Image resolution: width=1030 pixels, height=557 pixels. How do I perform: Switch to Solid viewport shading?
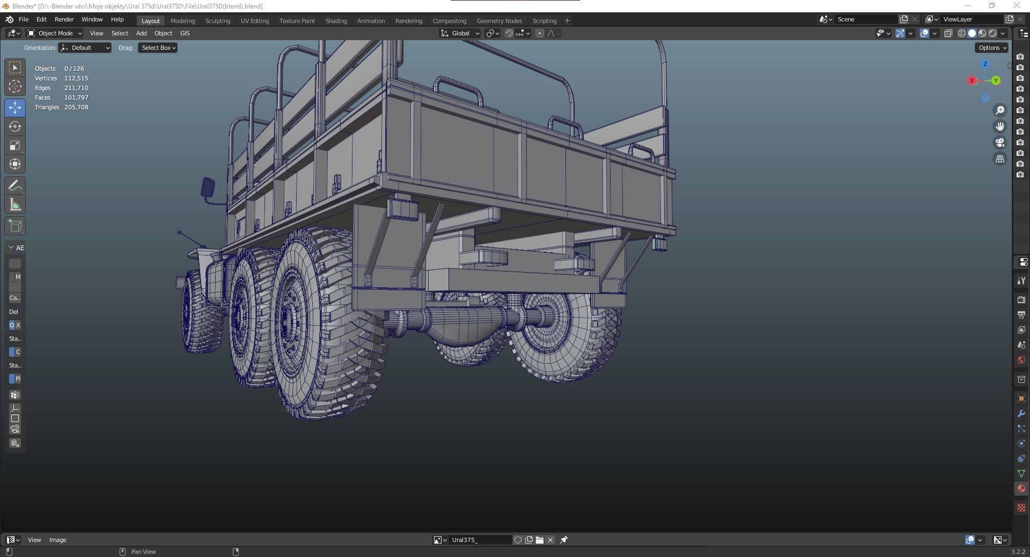pos(972,33)
